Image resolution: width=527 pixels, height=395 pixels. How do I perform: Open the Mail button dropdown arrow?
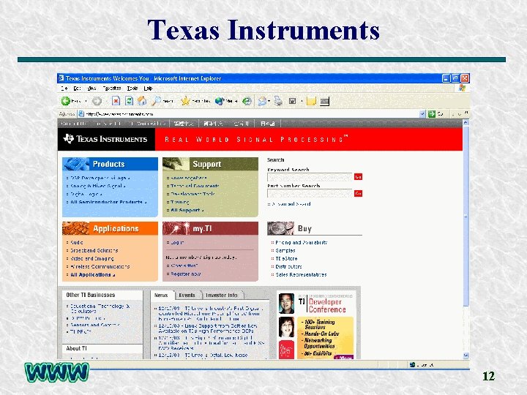[269, 101]
